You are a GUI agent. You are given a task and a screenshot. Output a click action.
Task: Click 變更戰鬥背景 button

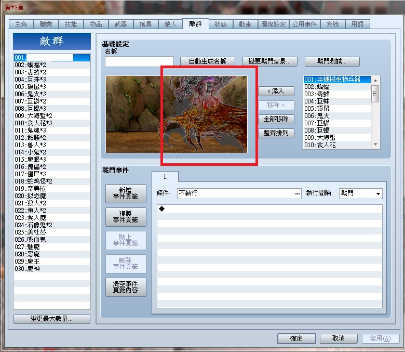pos(269,61)
